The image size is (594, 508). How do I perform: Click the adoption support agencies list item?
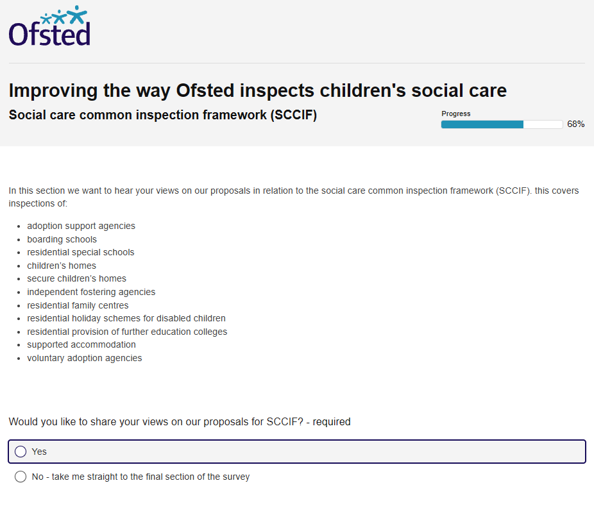tap(81, 226)
